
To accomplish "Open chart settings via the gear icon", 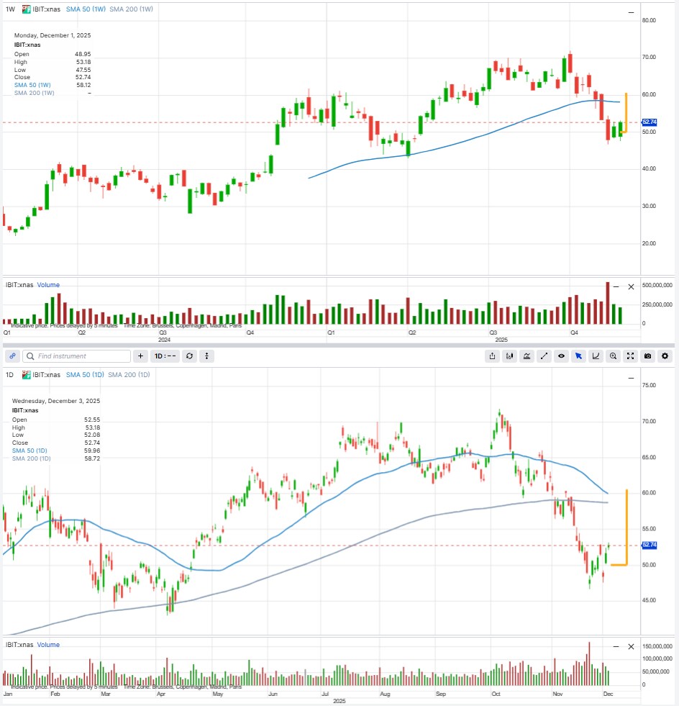I will click(x=665, y=356).
